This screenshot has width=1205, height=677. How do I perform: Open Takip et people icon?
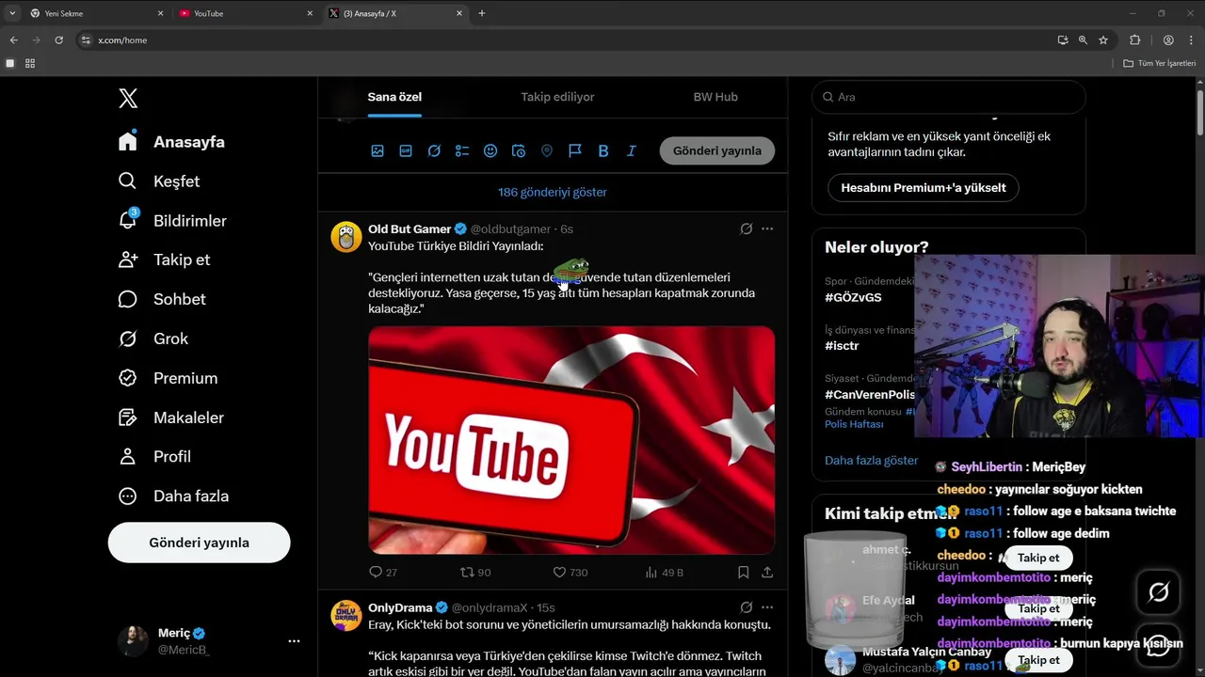128,260
